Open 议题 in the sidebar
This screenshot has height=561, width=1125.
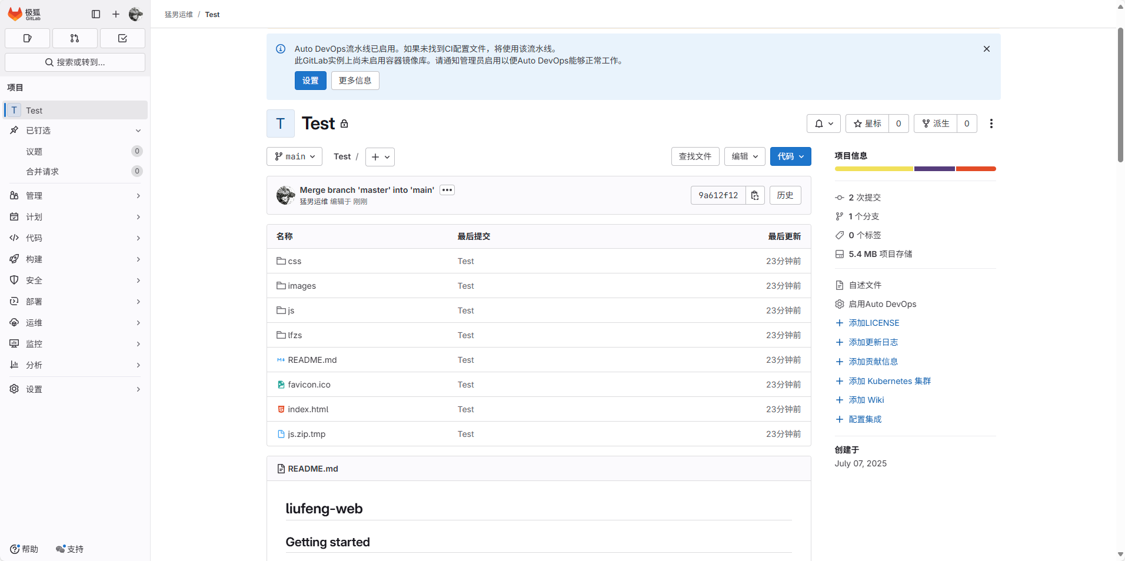point(34,151)
